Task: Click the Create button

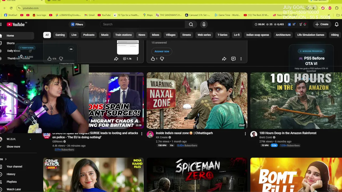Action: pos(322,24)
